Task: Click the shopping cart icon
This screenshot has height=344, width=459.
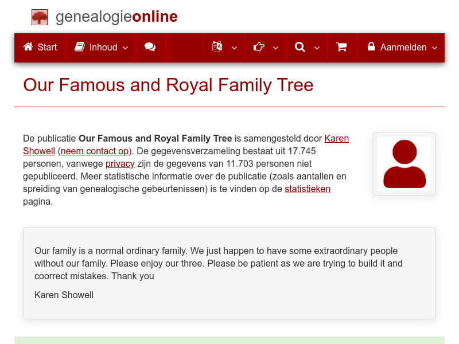Action: tap(342, 48)
